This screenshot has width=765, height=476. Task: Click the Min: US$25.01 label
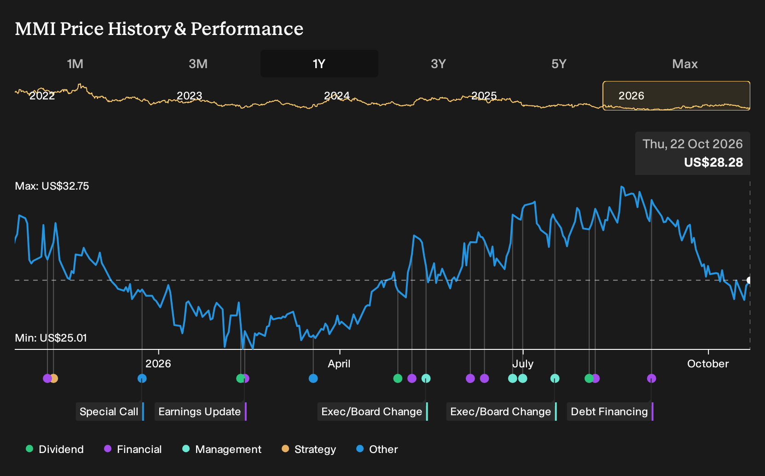51,338
